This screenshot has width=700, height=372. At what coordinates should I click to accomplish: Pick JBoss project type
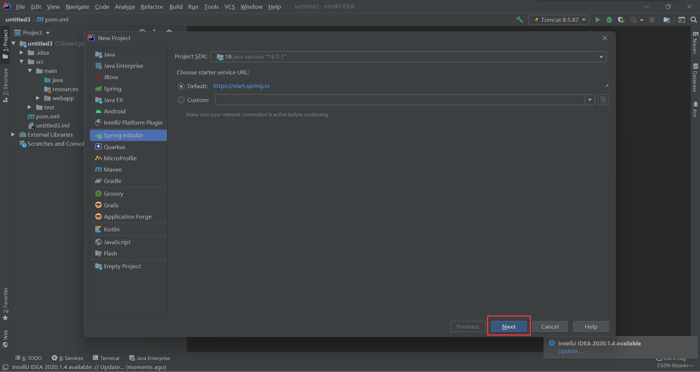(x=128, y=77)
